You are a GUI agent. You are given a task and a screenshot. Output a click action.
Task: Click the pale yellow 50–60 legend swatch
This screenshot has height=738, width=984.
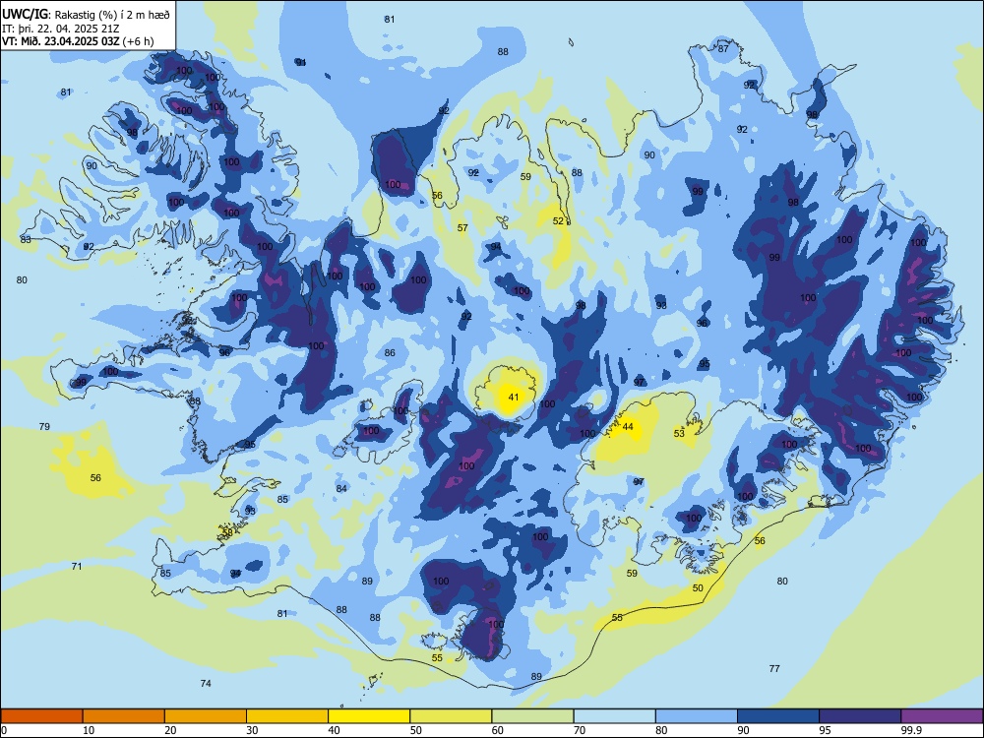(x=451, y=716)
